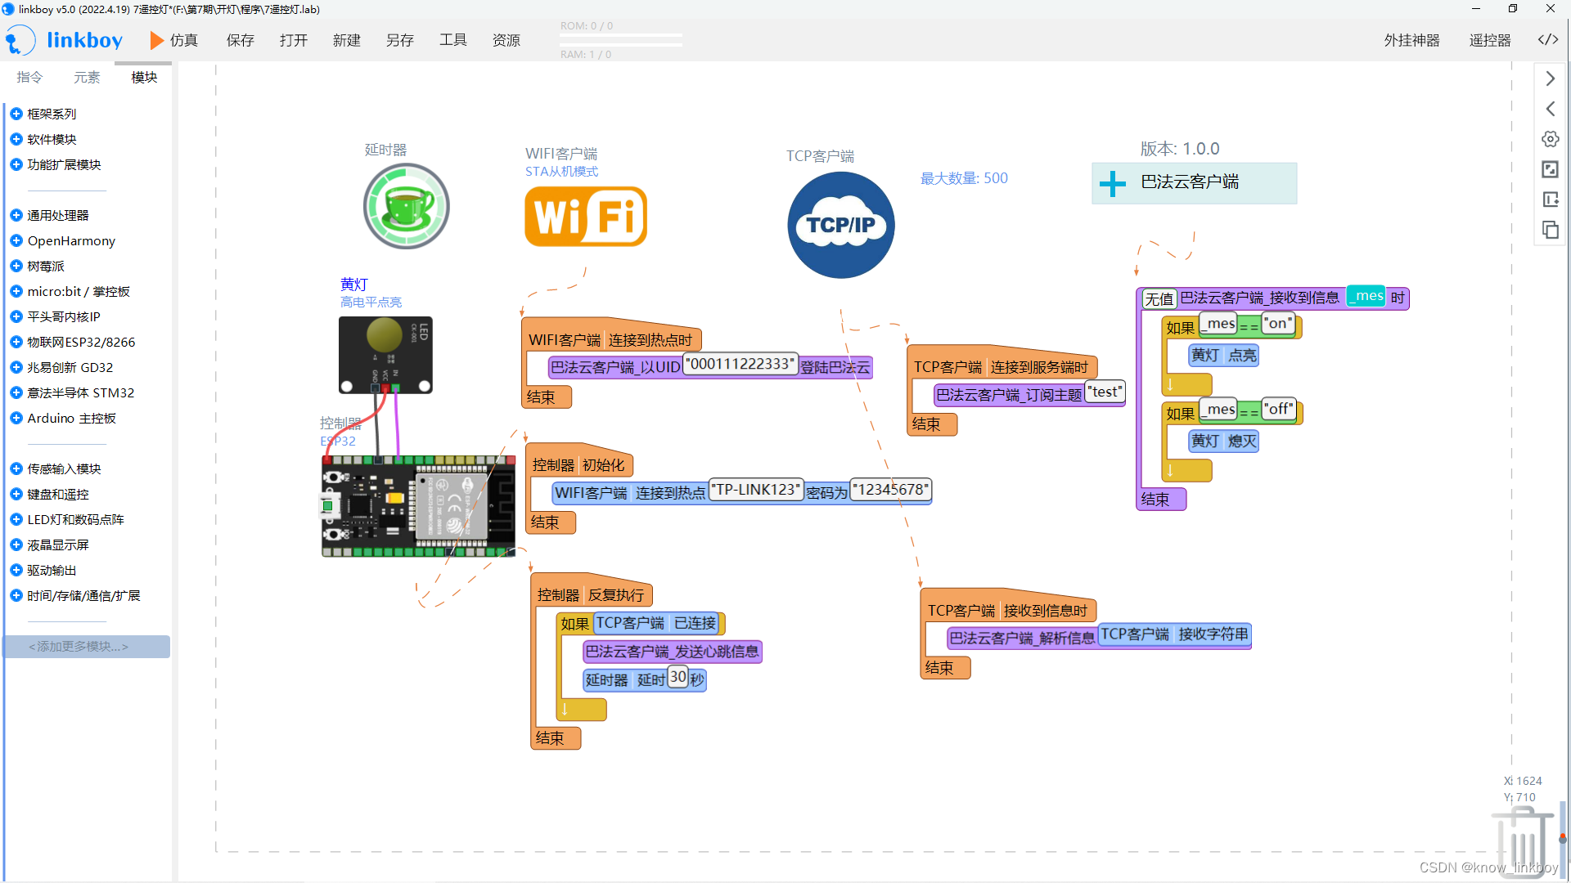Switch to the 元素 tab
The height and width of the screenshot is (883, 1571).
pyautogui.click(x=86, y=77)
